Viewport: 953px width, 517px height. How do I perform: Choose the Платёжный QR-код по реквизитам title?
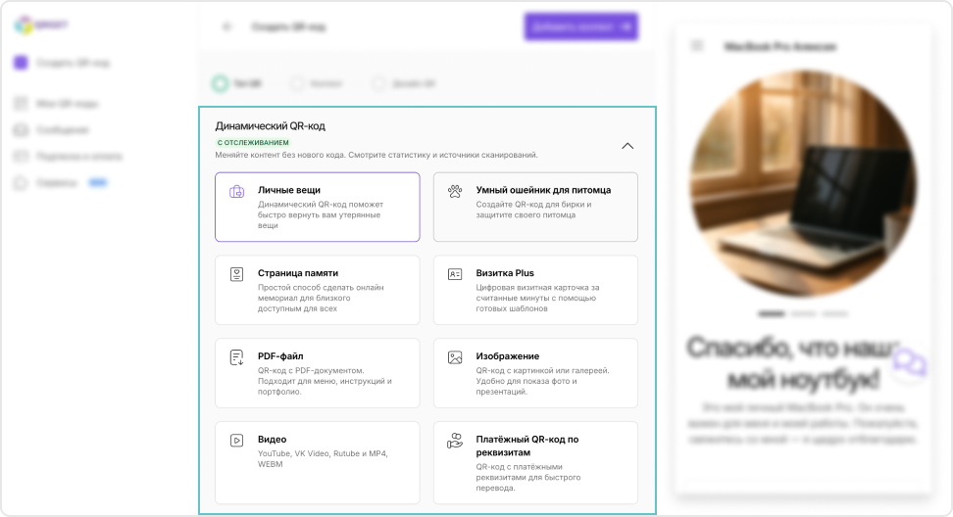(527, 446)
